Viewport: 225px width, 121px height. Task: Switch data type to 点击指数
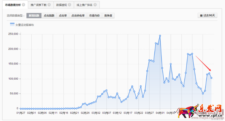click(x=49, y=16)
